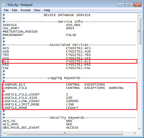Open the View menu

[37, 10]
